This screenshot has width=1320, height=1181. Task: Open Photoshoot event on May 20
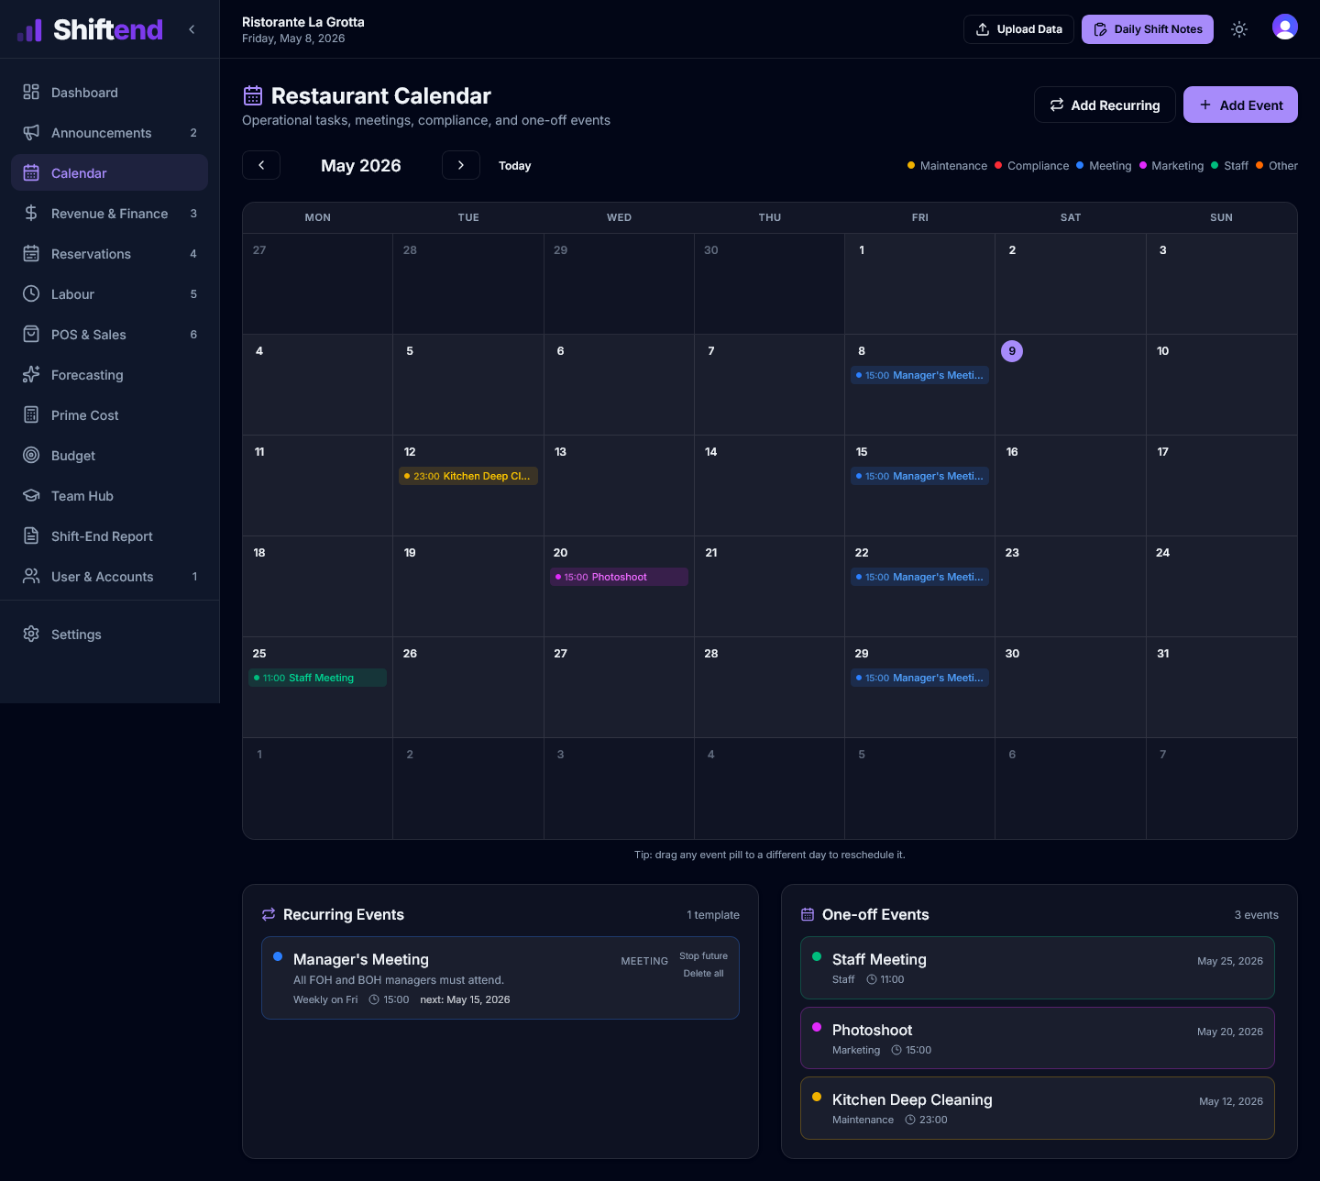(619, 577)
